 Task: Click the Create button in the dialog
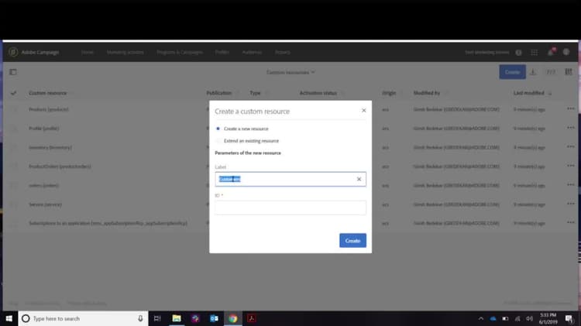(352, 240)
